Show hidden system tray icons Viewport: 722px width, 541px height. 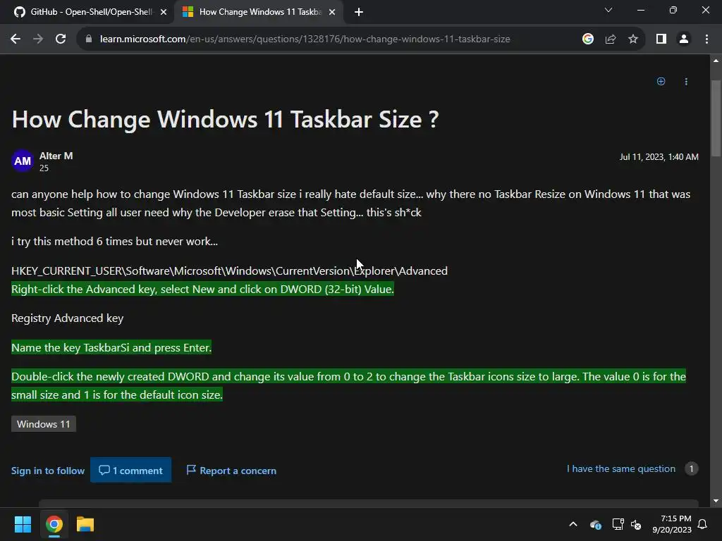click(573, 524)
